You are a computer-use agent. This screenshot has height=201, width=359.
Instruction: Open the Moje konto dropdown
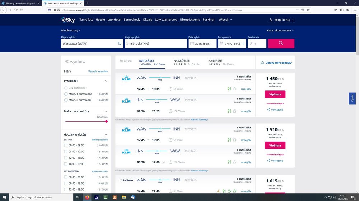pyautogui.click(x=281, y=20)
